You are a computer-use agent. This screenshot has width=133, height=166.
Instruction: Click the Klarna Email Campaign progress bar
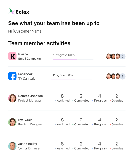tap(73, 60)
